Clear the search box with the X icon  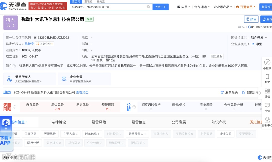tap(148, 7)
